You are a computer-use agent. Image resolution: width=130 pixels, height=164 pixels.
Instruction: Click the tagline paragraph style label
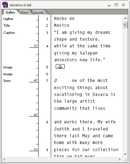point(8,19)
